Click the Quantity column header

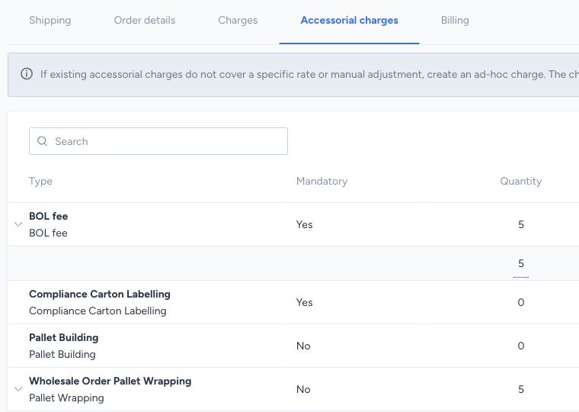tap(520, 182)
